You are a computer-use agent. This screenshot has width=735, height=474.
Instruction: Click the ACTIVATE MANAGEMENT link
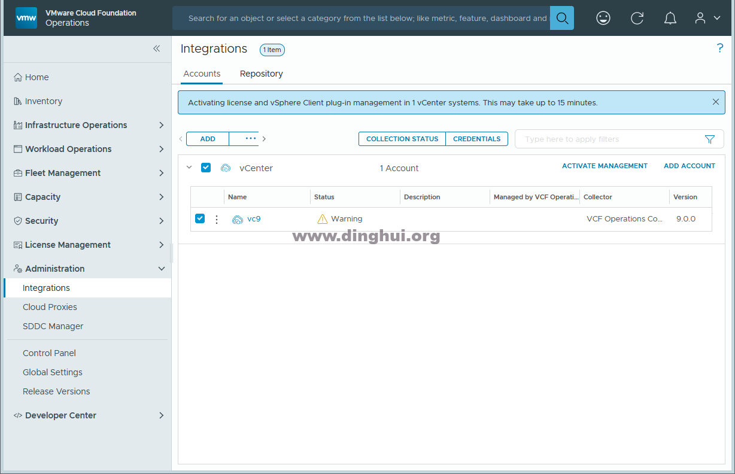605,166
